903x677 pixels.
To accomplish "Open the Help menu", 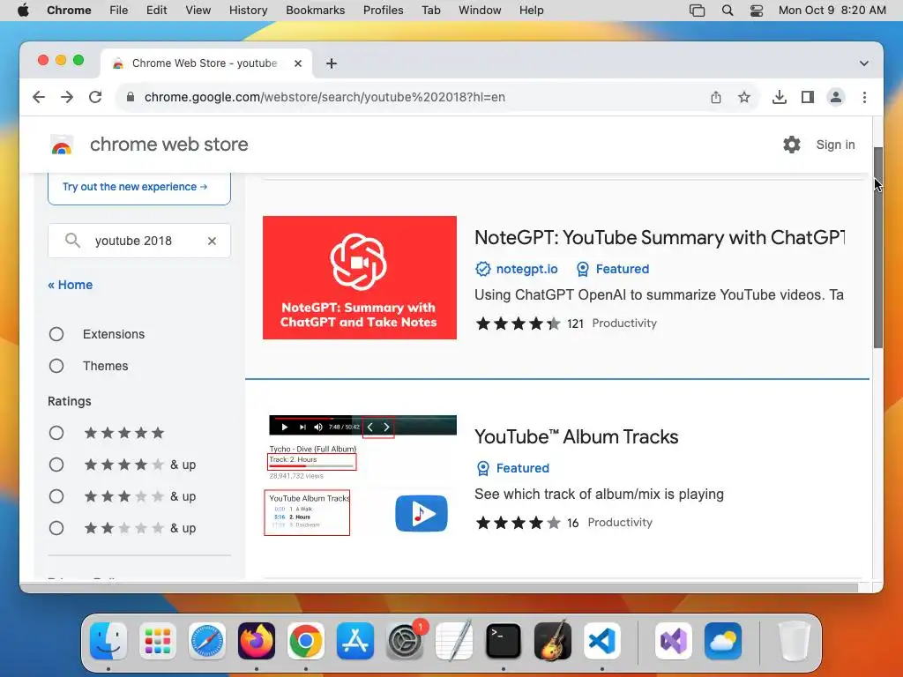I will (x=531, y=10).
